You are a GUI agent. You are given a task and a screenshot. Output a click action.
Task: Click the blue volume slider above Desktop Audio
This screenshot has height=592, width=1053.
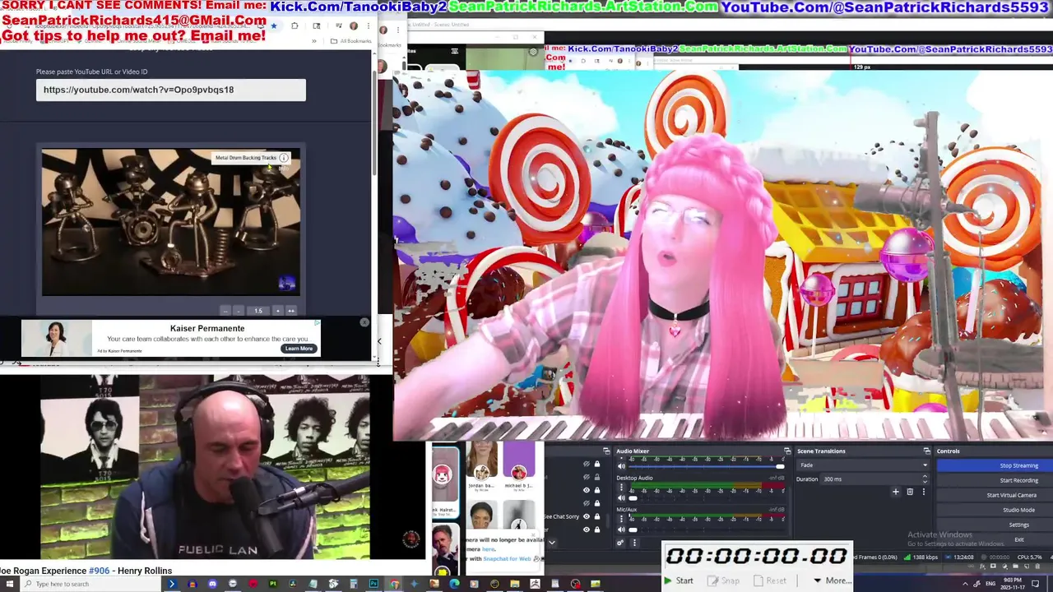[x=706, y=466]
